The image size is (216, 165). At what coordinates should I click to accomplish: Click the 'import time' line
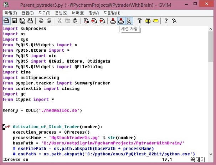(x=17, y=72)
